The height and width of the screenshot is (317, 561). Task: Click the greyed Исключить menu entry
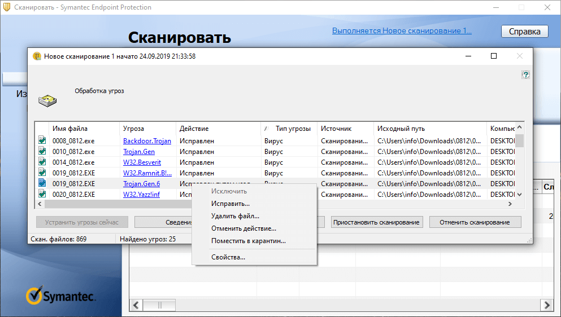tap(229, 191)
